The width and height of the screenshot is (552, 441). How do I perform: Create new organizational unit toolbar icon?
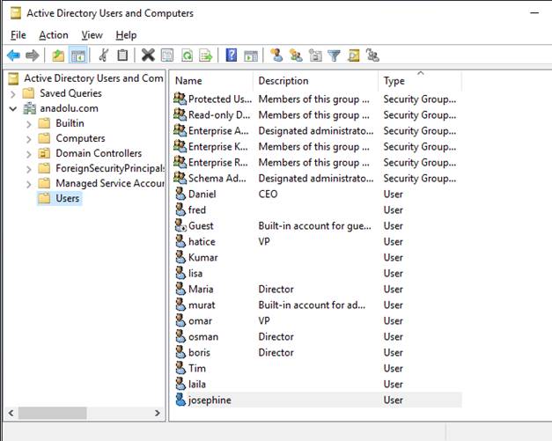click(315, 55)
